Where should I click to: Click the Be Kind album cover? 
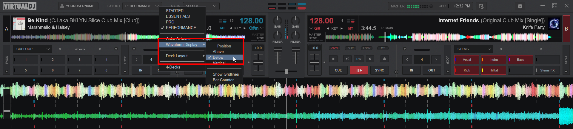tap(19, 24)
